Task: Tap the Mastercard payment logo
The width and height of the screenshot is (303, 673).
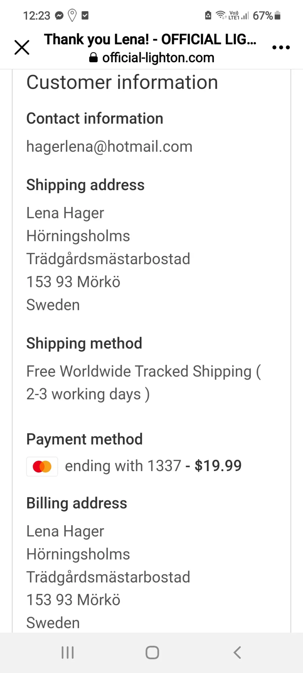Action: pyautogui.click(x=42, y=466)
